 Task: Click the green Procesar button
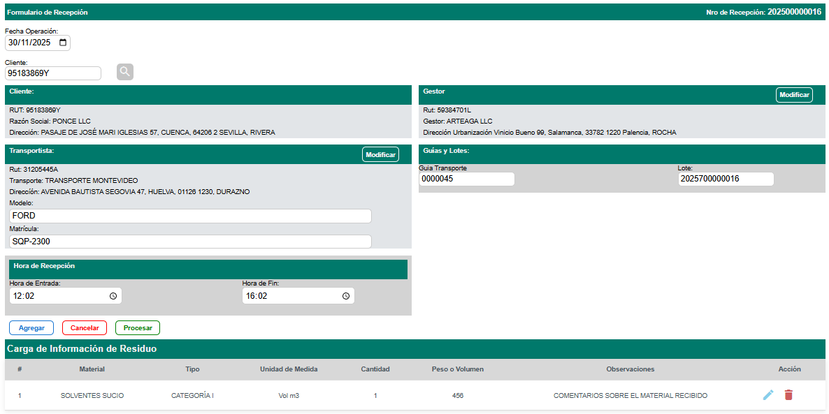(138, 328)
